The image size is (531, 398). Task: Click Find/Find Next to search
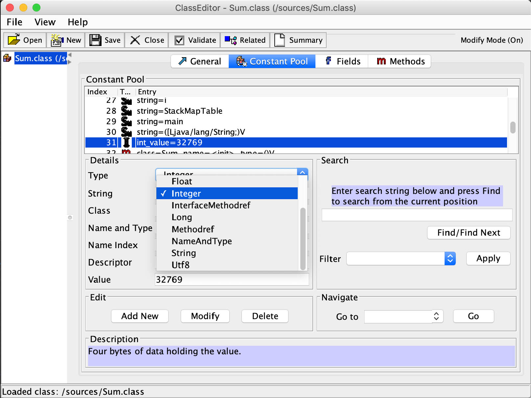[x=468, y=233]
